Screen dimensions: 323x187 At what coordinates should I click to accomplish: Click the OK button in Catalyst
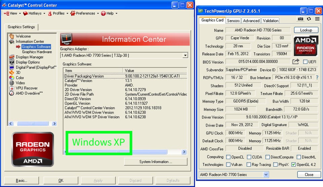(x=61, y=180)
